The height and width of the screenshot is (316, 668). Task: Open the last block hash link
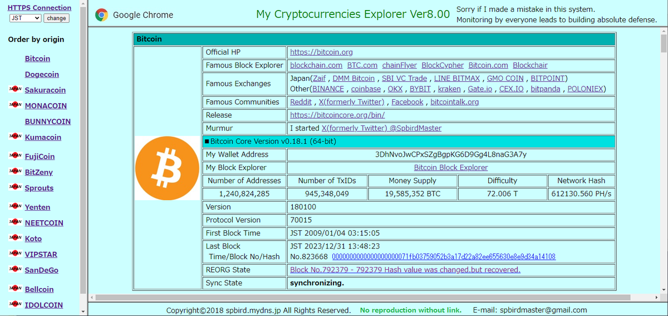pyautogui.click(x=444, y=257)
